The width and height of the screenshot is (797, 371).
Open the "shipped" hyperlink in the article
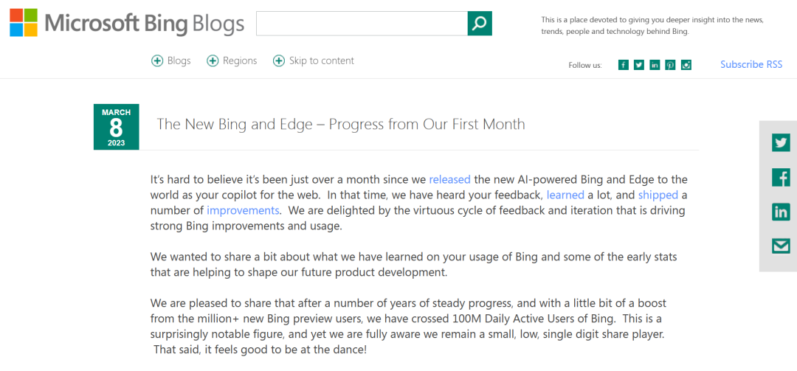pos(658,195)
